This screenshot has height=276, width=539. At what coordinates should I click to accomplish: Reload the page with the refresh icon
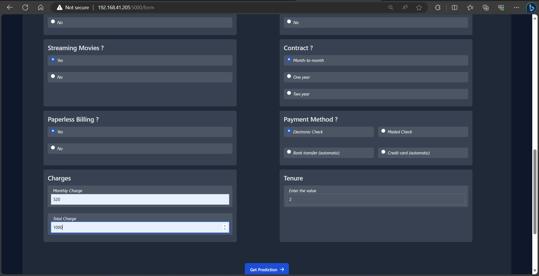click(25, 8)
